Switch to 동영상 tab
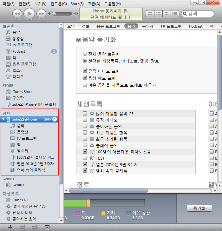This screenshot has width=222, height=231. coord(148,26)
